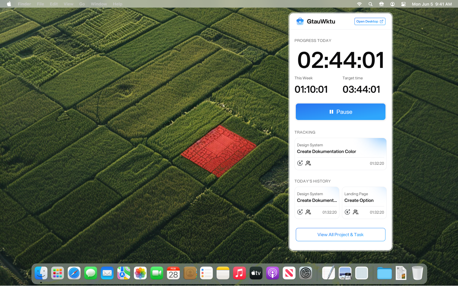Click the team members icon on Create Dokumentation Color
The height and width of the screenshot is (286, 458).
pos(308,163)
